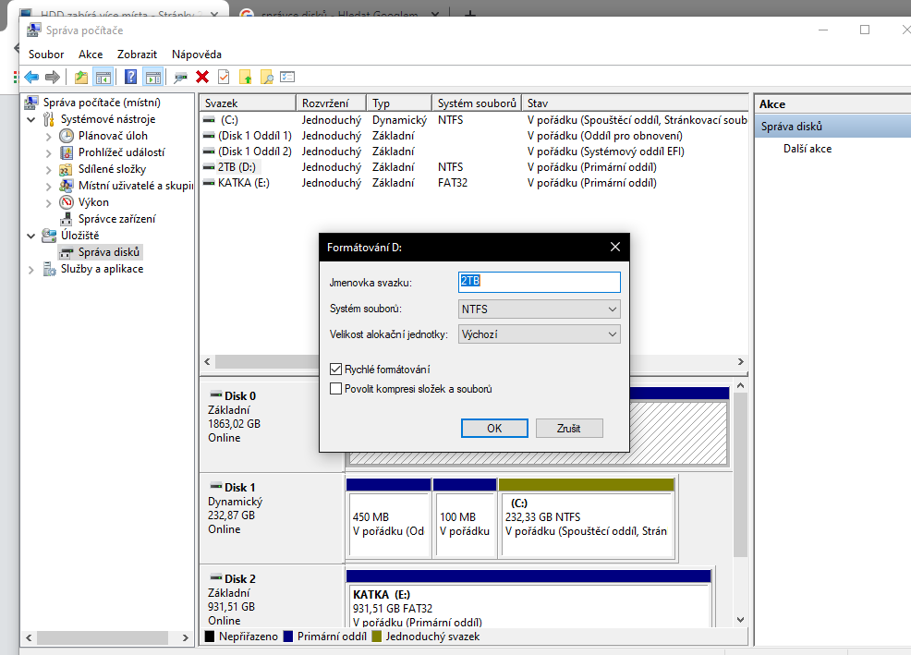Click the red X delete toolbar icon
Image resolution: width=911 pixels, height=655 pixels.
point(202,77)
